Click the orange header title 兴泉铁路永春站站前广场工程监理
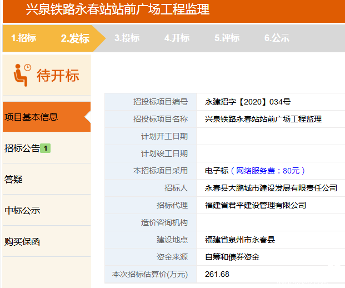Viewport: 345px width, 288px height. pyautogui.click(x=118, y=9)
